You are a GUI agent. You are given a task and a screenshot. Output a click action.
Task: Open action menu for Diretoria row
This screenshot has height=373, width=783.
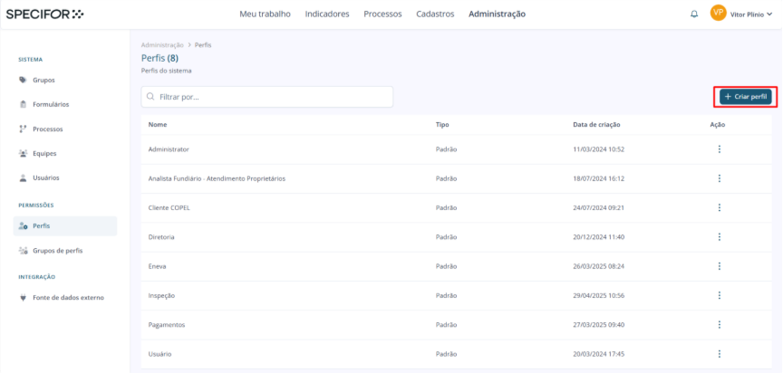tap(719, 237)
